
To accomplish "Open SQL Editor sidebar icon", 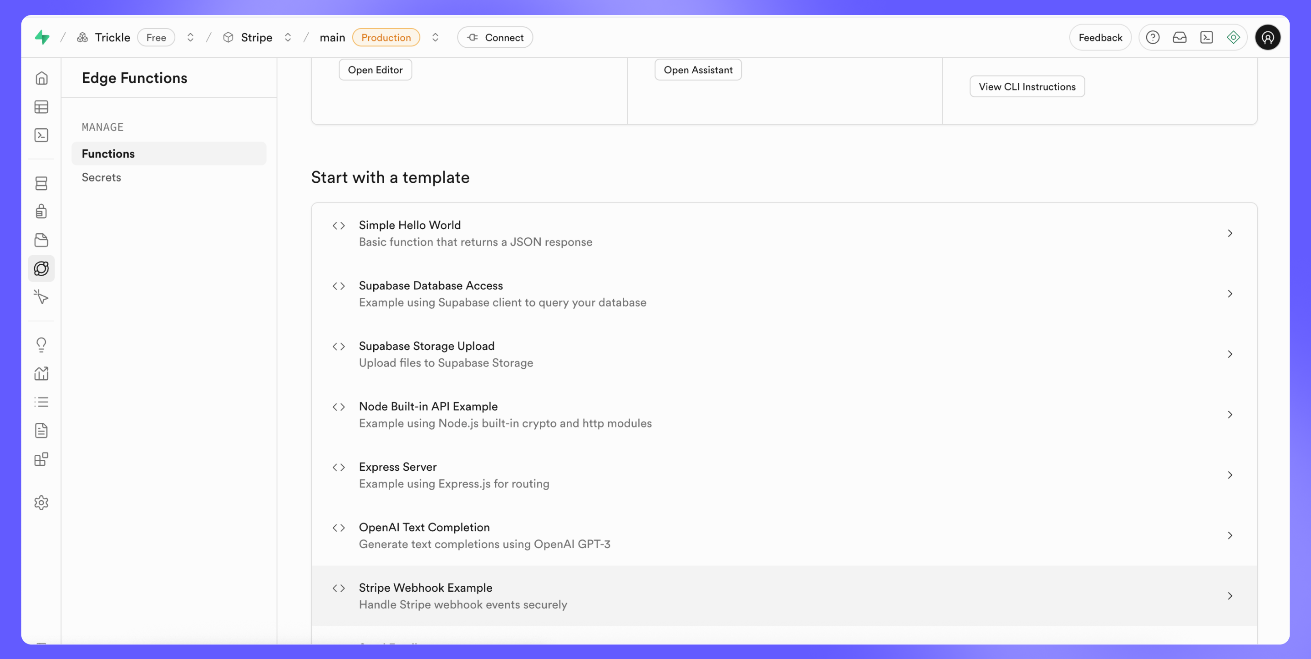I will (41, 135).
